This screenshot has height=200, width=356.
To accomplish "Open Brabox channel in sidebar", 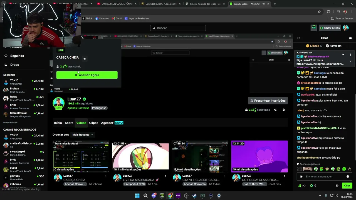I will [24, 90].
